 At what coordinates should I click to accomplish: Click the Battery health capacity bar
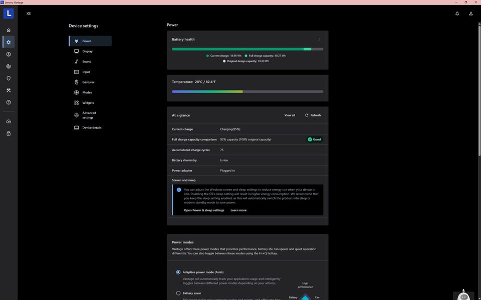tap(248, 49)
